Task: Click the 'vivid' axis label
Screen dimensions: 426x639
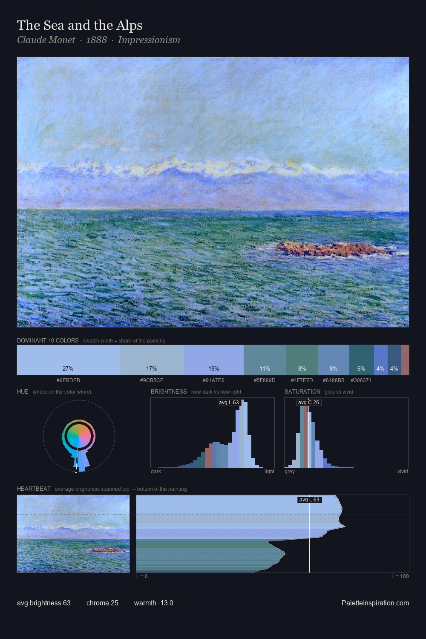Action: click(403, 472)
